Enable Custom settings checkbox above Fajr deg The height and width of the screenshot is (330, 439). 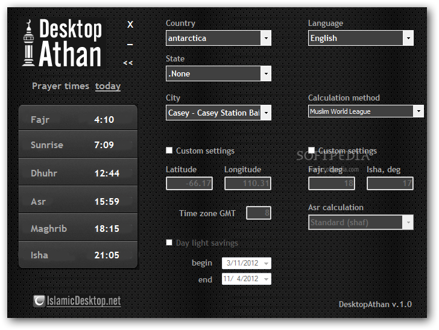[311, 151]
